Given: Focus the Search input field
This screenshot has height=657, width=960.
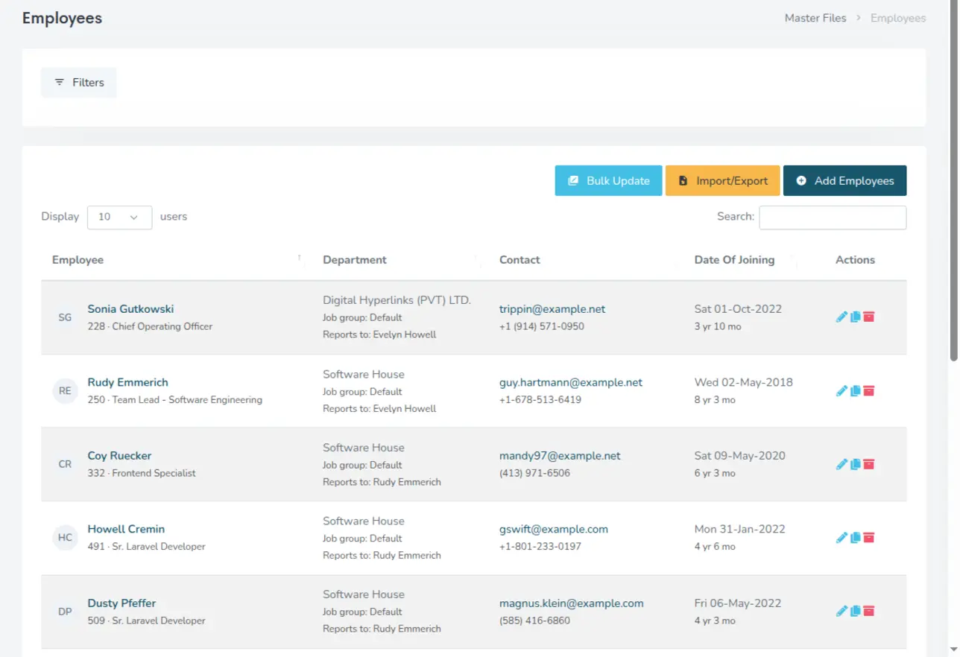Looking at the screenshot, I should [833, 217].
